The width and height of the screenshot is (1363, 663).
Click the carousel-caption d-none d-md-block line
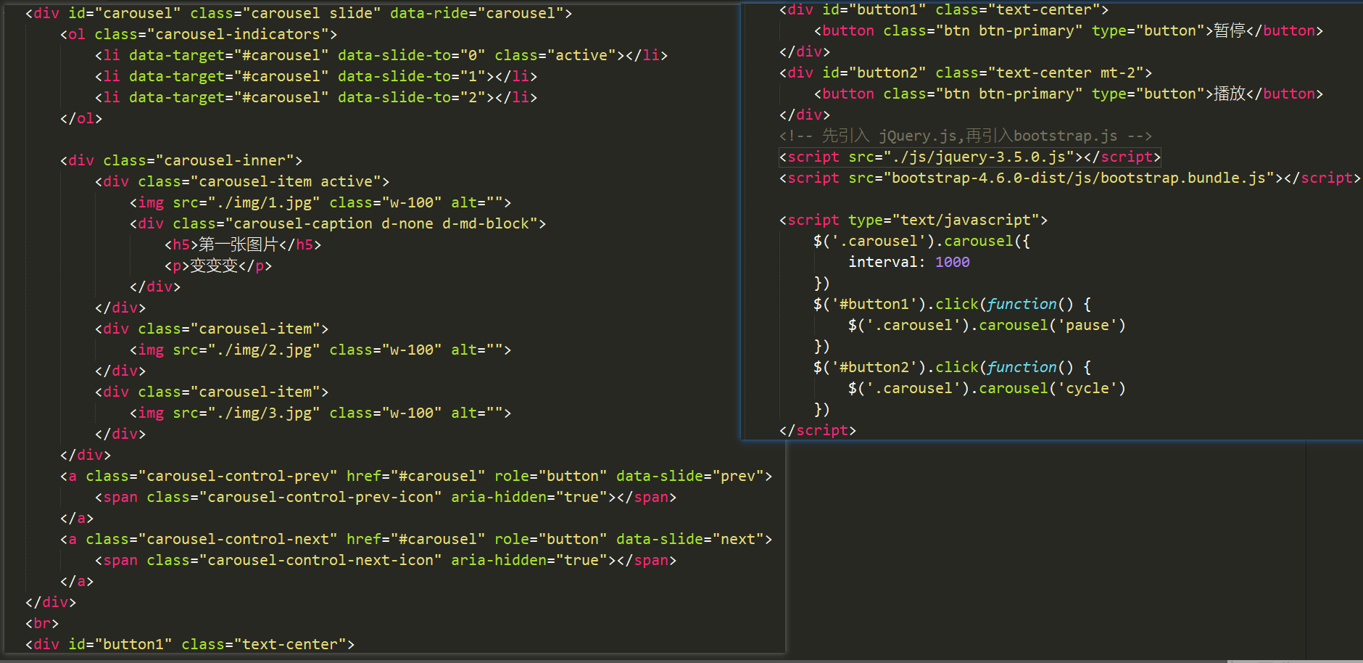coord(338,223)
